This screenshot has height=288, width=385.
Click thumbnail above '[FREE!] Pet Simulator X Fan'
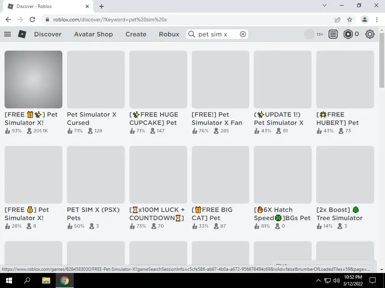220,79
